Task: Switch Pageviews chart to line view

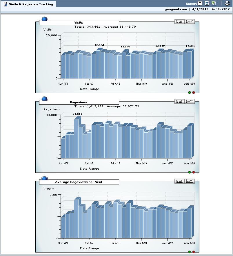Action: pyautogui.click(x=190, y=102)
